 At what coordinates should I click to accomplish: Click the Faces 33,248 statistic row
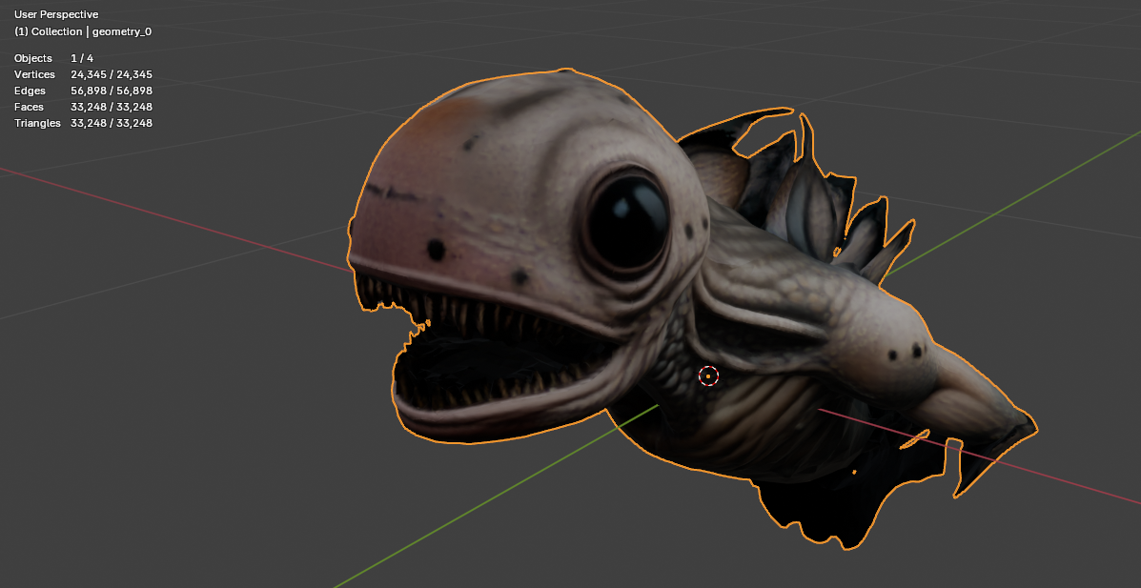click(x=83, y=107)
